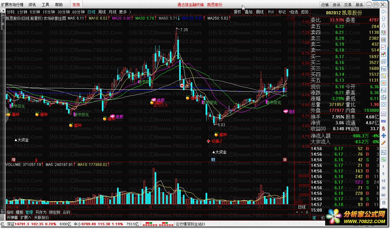Click the left arrow back icon in sidebar
391x229 pixels.
(x=384, y=11)
